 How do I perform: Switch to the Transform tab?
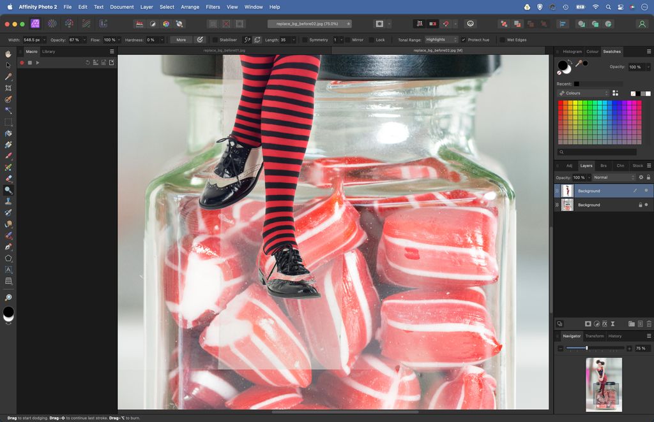coord(595,336)
